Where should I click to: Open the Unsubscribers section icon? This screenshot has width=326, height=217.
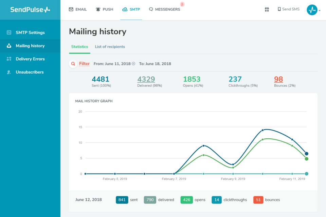[9, 72]
